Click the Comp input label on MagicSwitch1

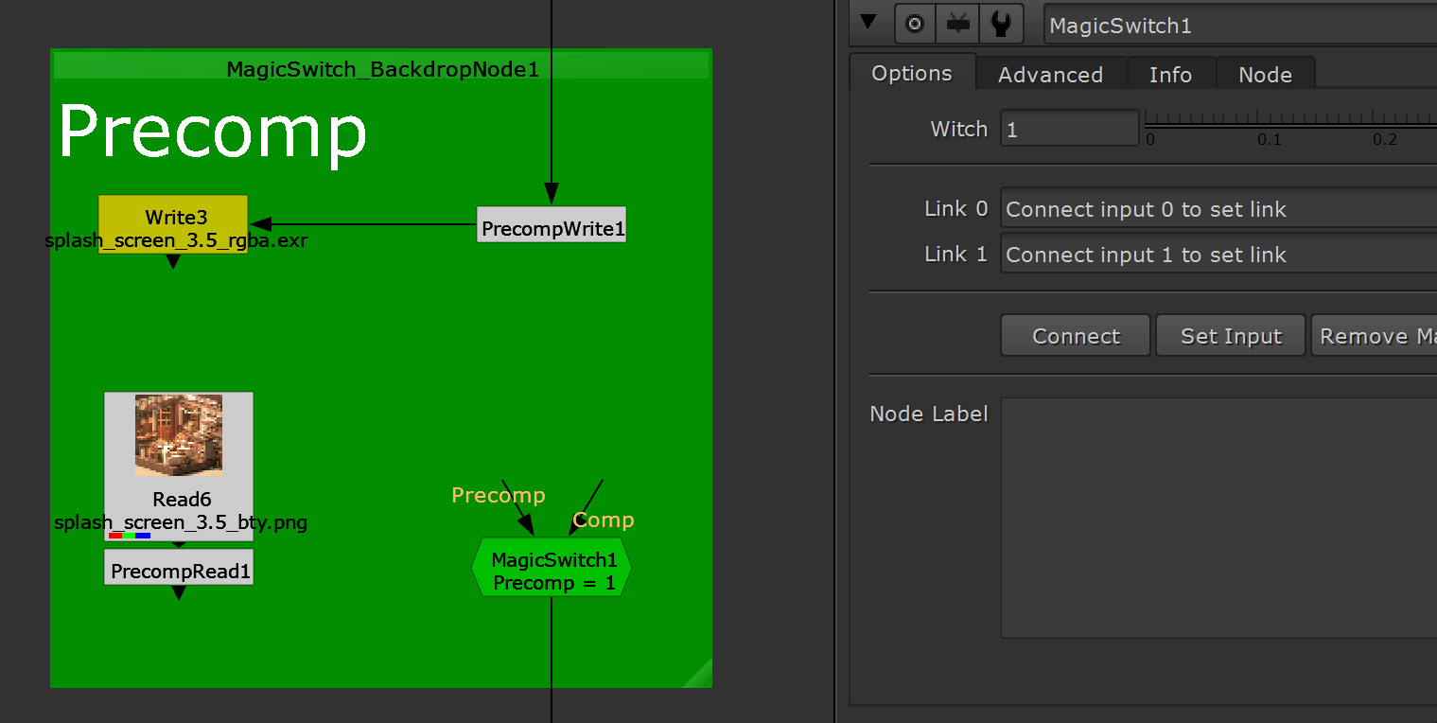[604, 520]
